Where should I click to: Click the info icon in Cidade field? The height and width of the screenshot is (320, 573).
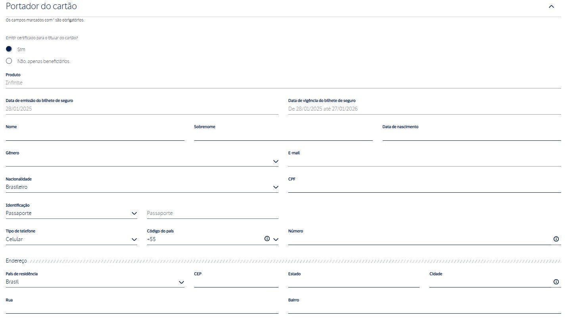click(556, 282)
